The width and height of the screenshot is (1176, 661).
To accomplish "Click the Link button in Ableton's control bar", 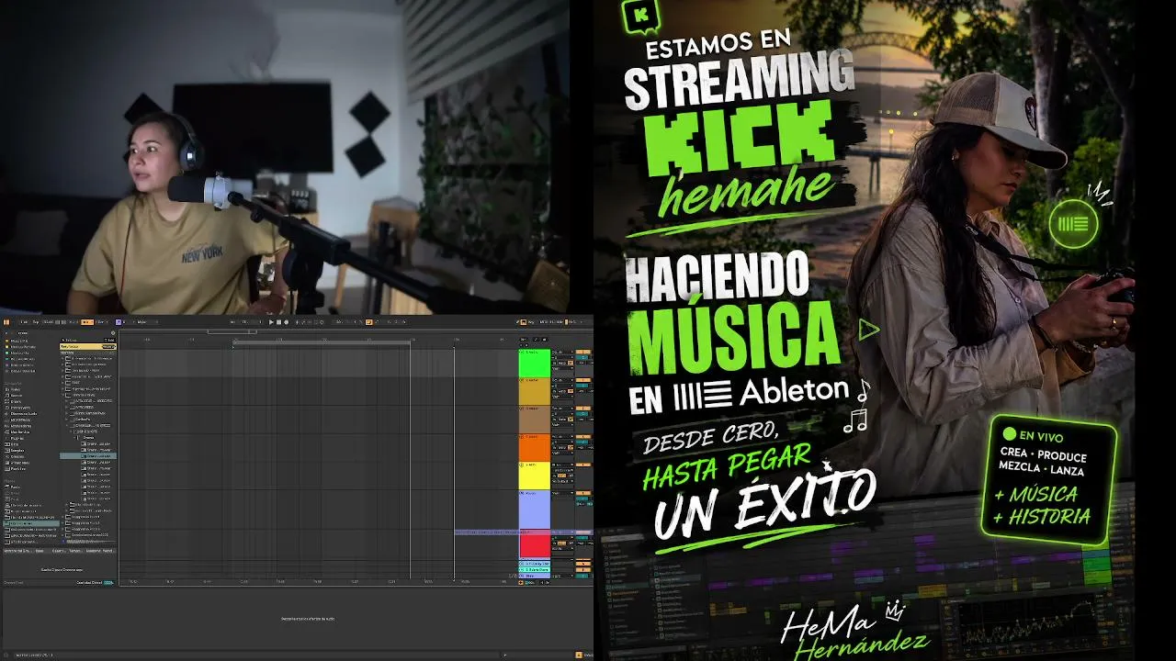I will [25, 322].
